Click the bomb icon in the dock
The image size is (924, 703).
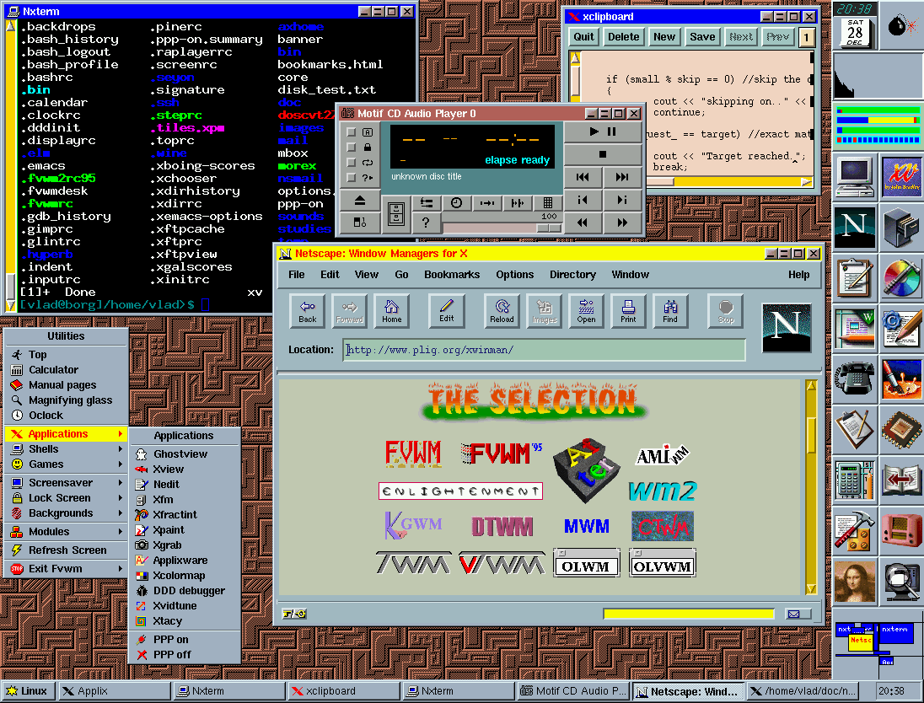tap(902, 25)
